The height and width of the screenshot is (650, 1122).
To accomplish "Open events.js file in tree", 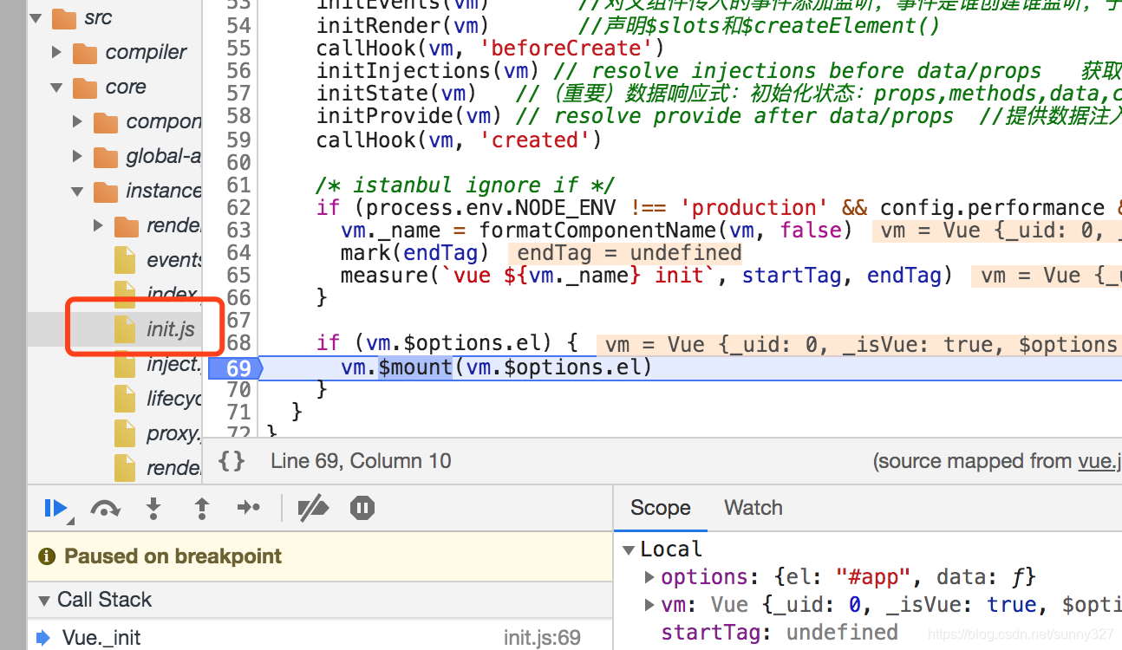I will 173,260.
